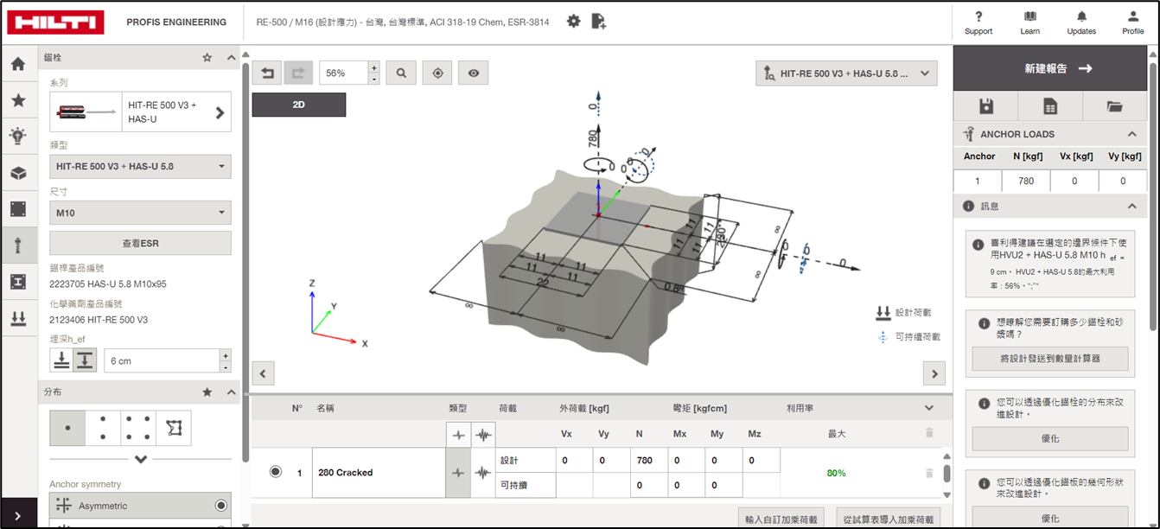Click the 280 Cracked name field
This screenshot has height=529, width=1160.
point(379,473)
